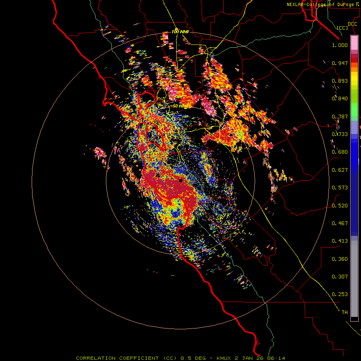Select the 0.733 scale value

click(340, 134)
